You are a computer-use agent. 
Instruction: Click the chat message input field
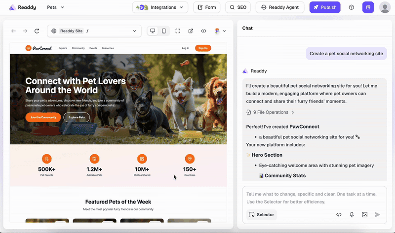314,198
